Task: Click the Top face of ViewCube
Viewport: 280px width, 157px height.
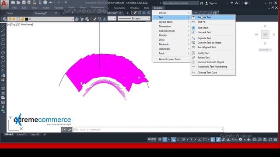Action: [265, 34]
